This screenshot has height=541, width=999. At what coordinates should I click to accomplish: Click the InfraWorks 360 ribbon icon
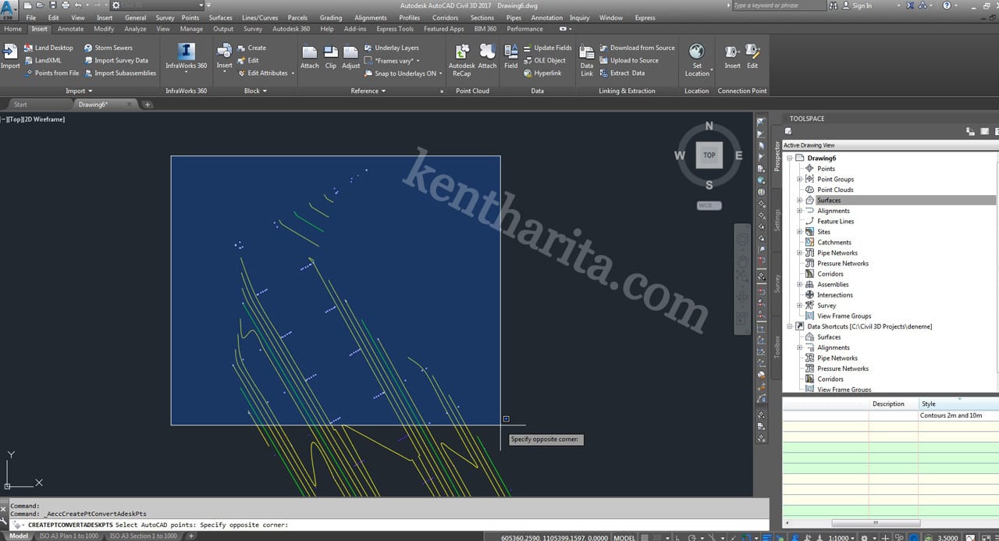tap(186, 55)
